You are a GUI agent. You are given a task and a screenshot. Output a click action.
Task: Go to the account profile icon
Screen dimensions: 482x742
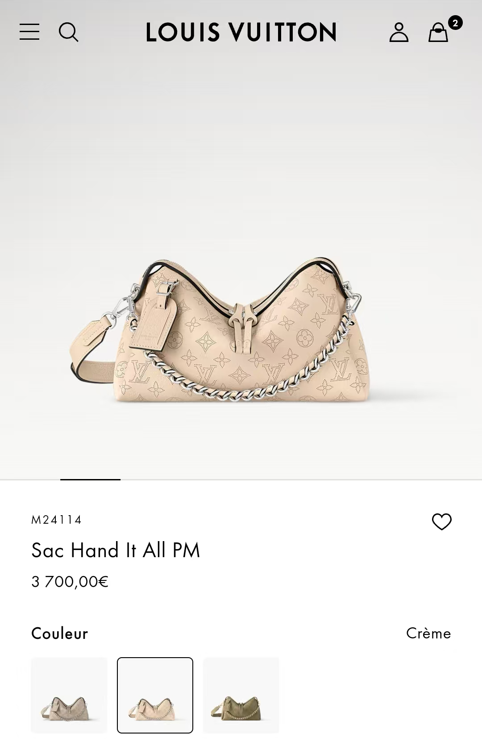399,32
